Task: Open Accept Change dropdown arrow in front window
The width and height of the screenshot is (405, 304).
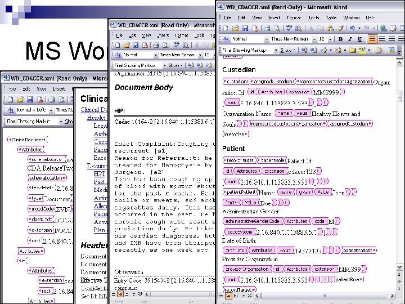Action: click(330, 50)
